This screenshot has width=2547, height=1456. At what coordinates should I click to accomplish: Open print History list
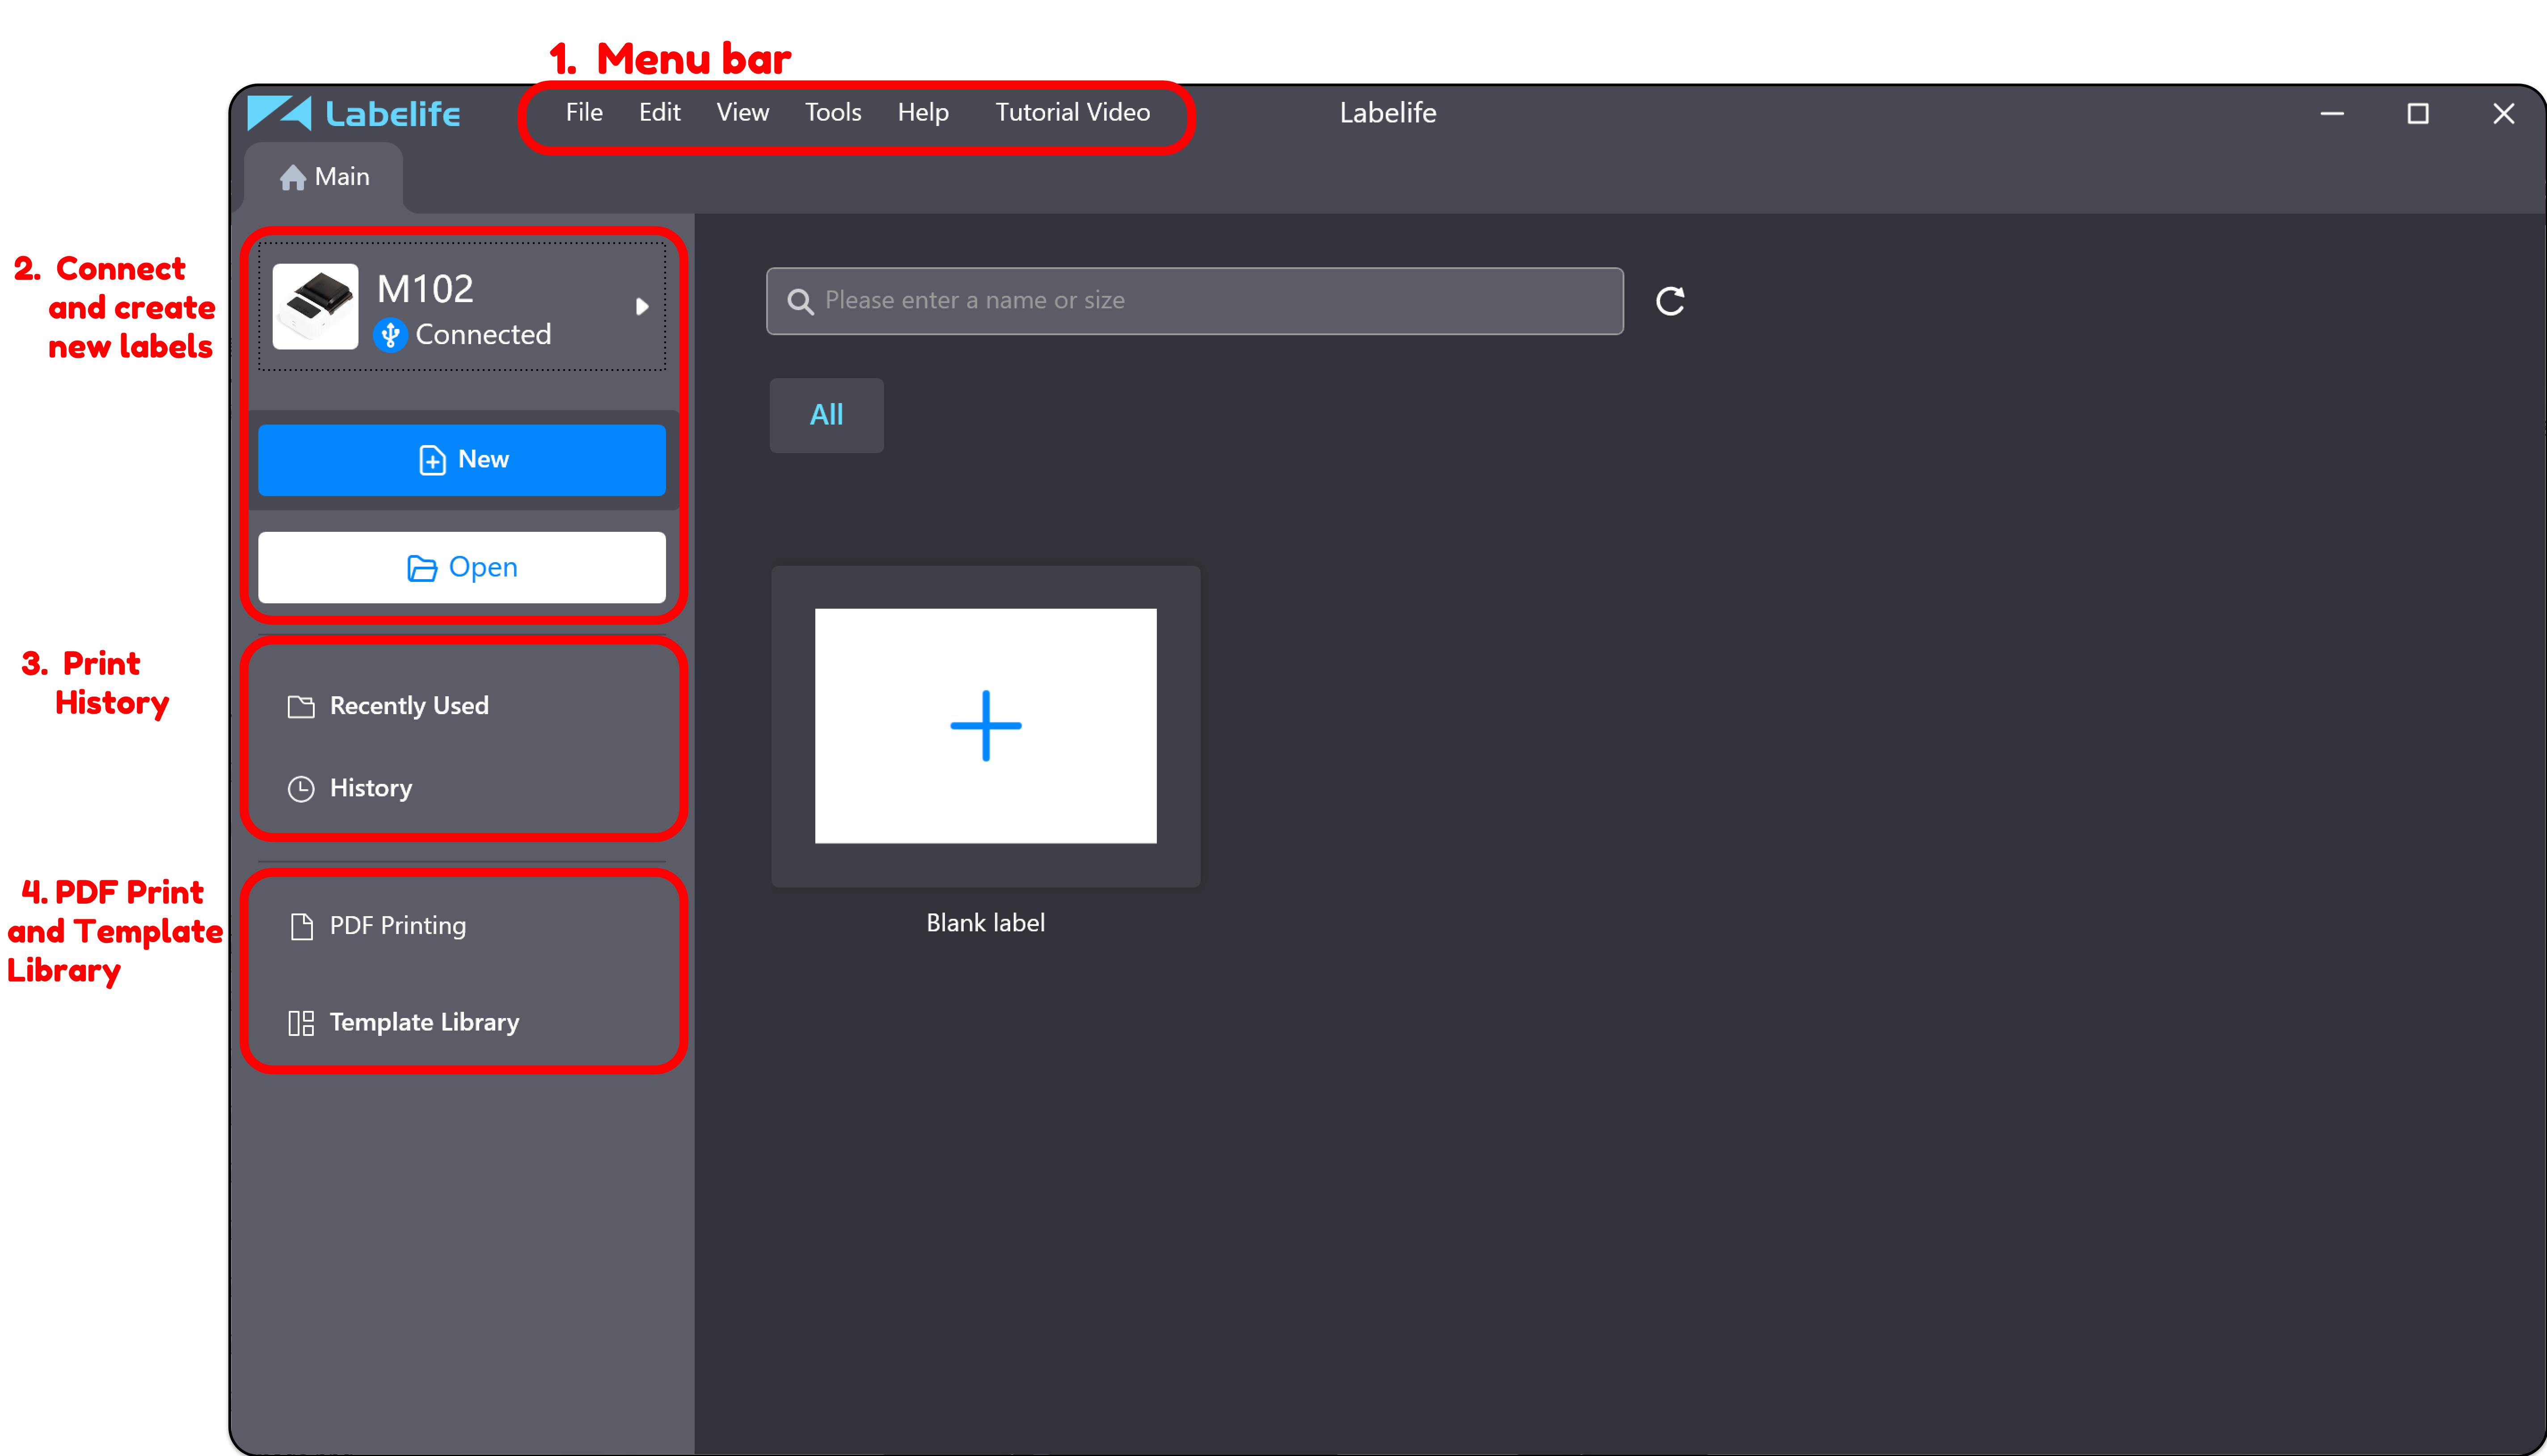(370, 788)
